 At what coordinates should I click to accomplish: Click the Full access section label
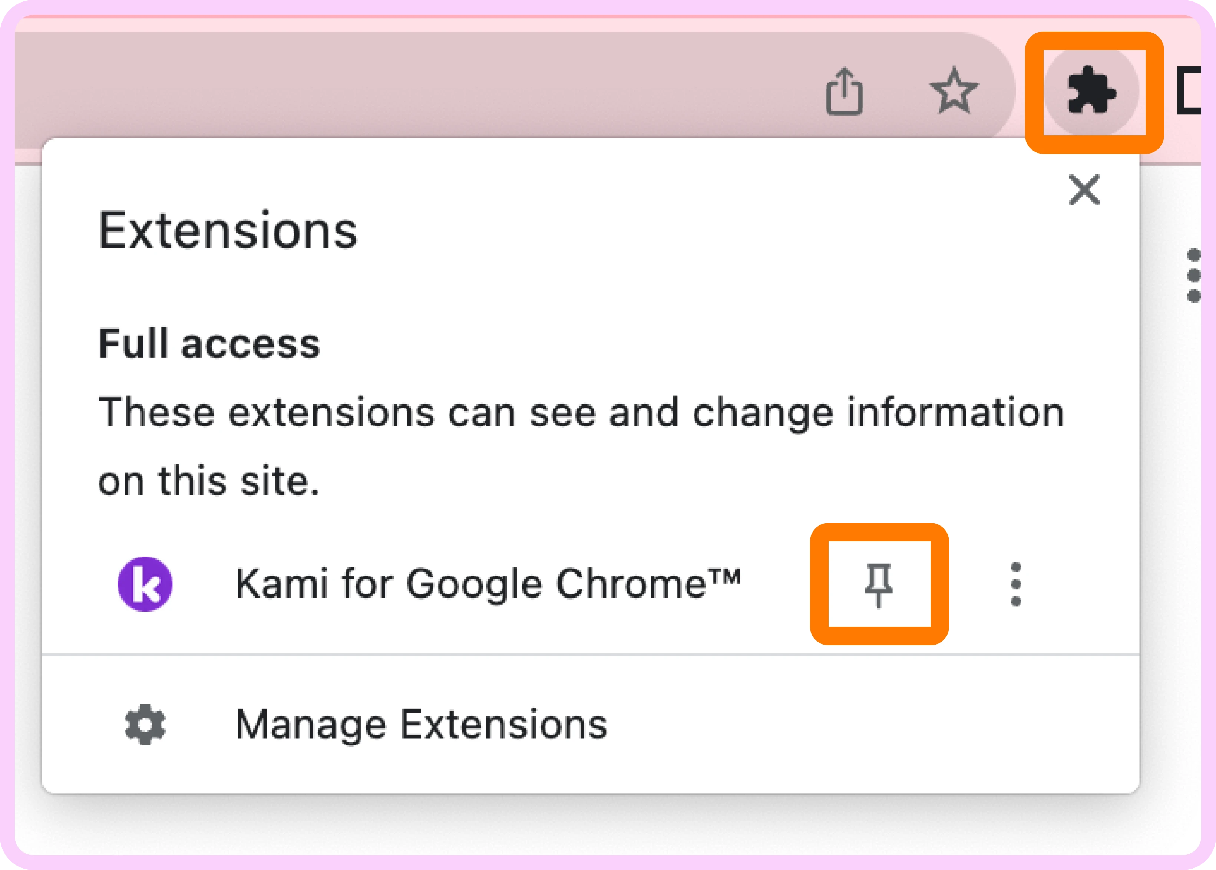coord(209,343)
